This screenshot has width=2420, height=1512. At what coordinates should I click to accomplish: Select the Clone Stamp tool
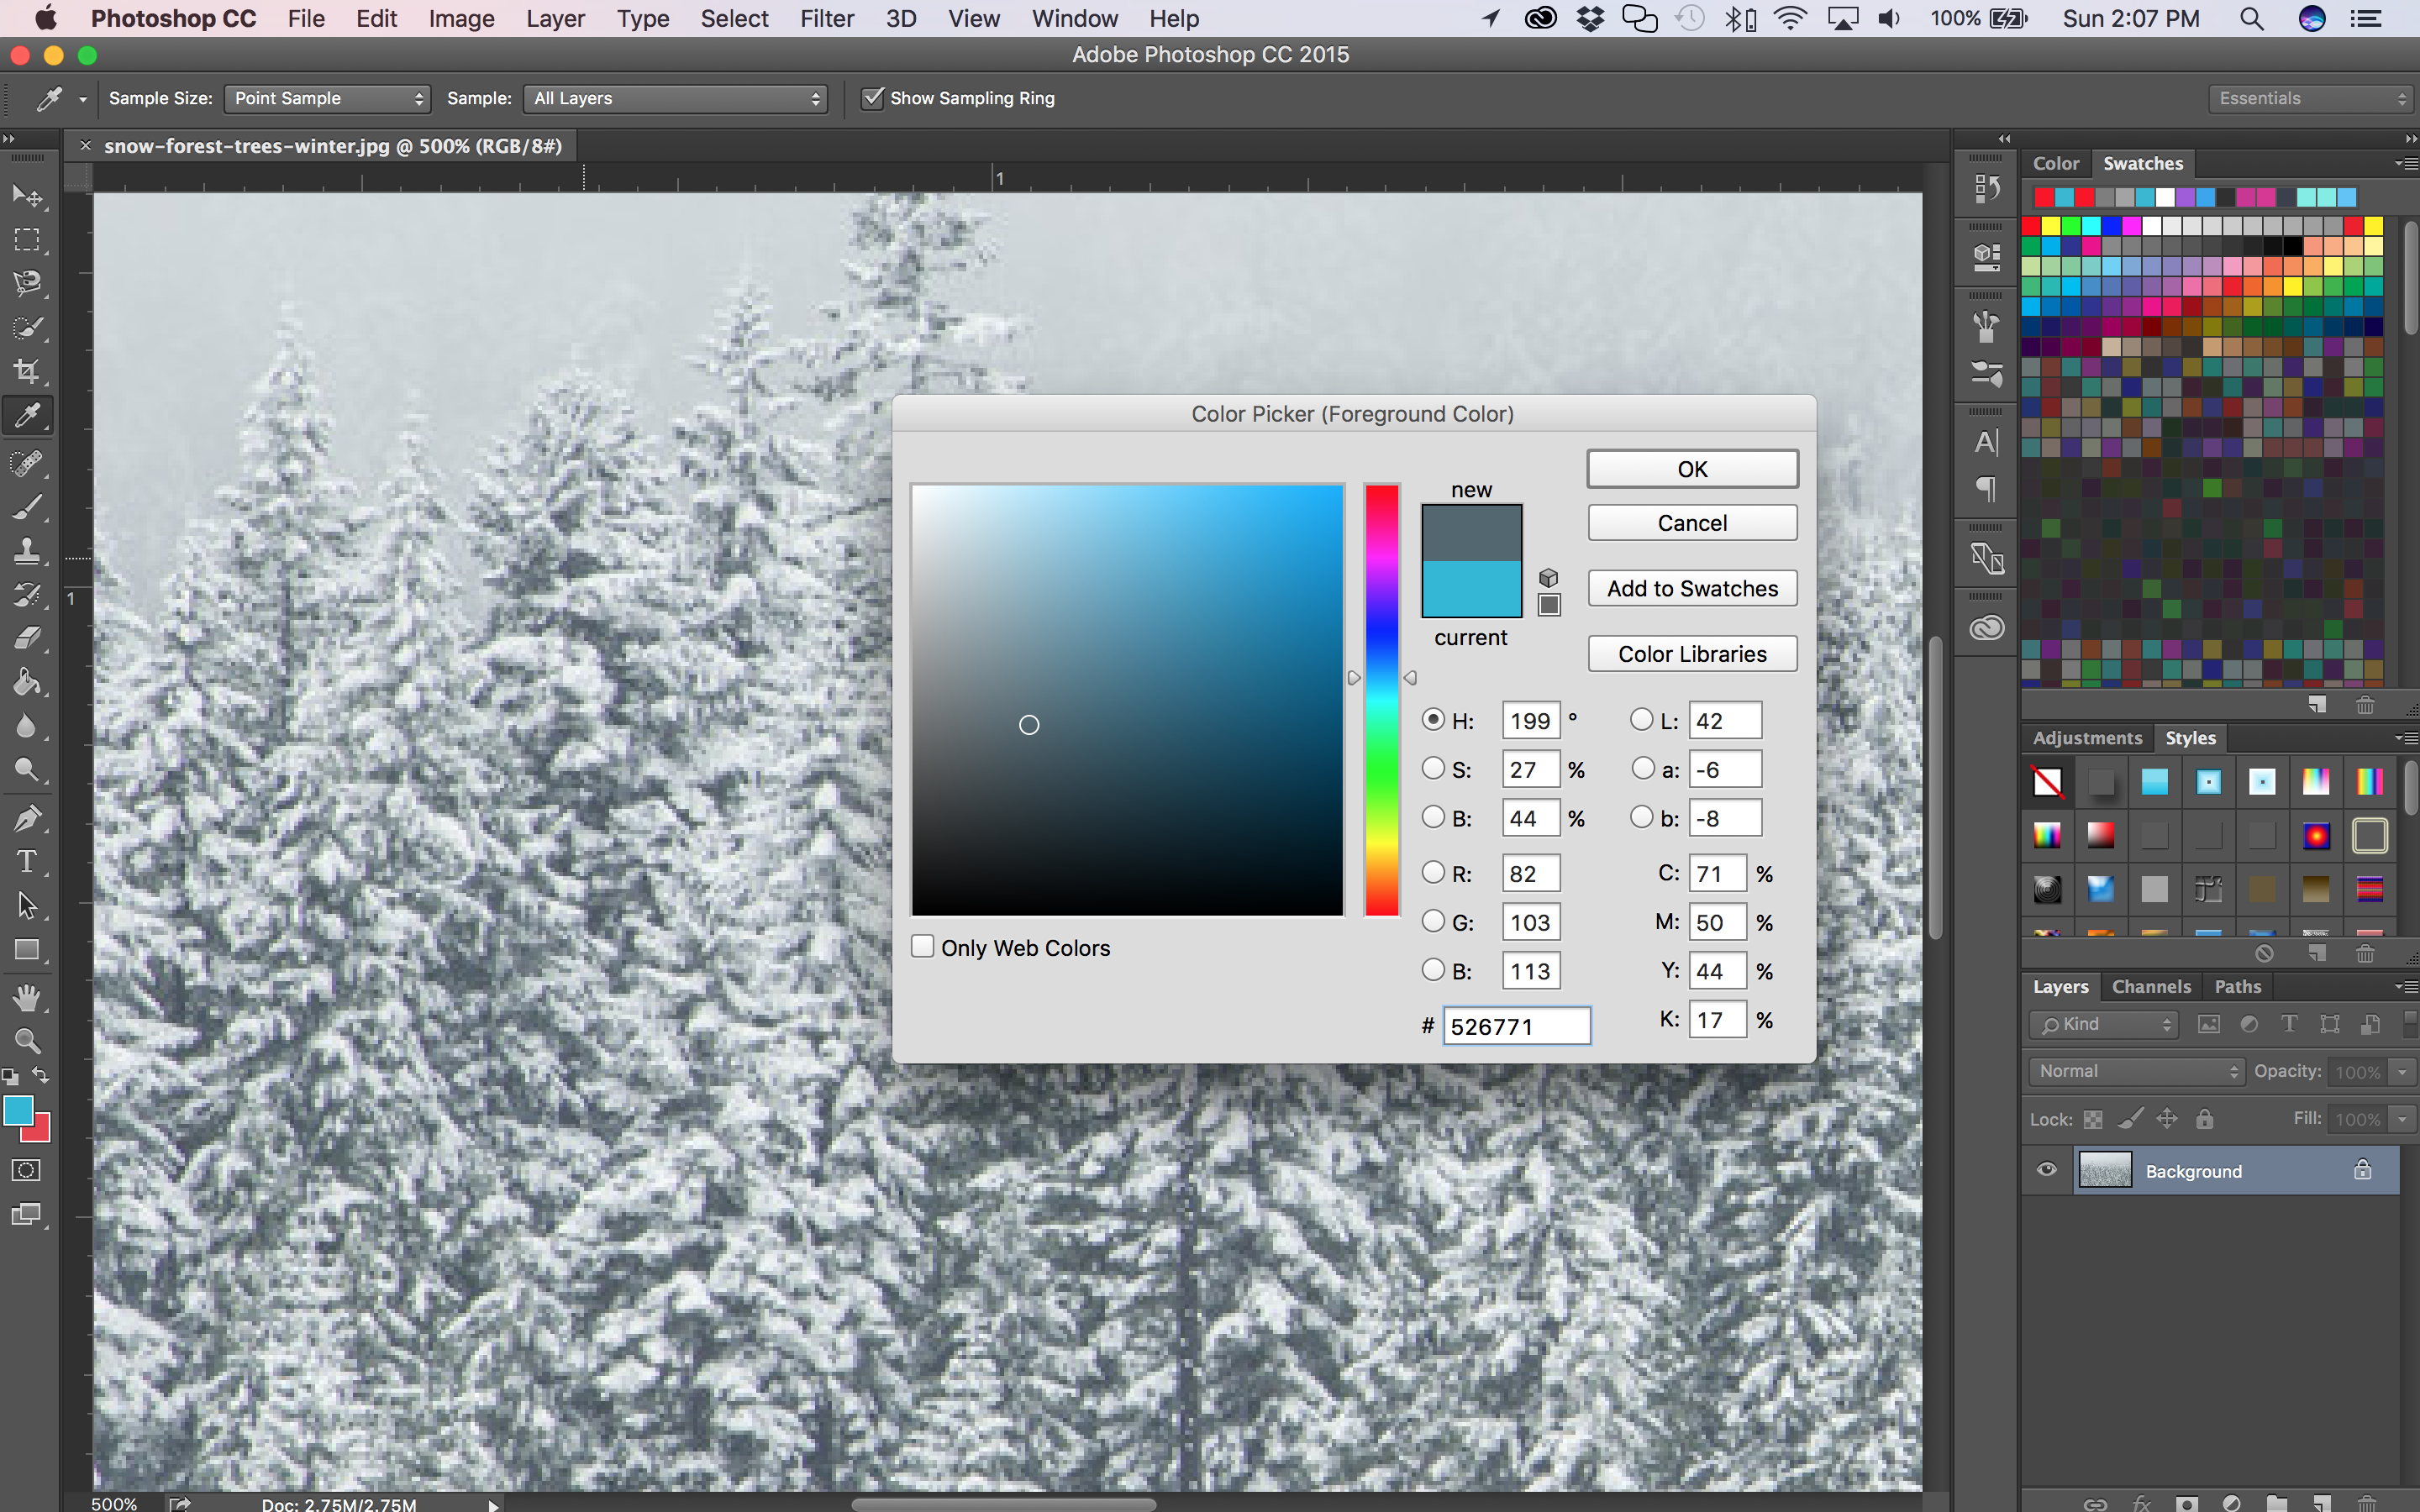point(27,549)
